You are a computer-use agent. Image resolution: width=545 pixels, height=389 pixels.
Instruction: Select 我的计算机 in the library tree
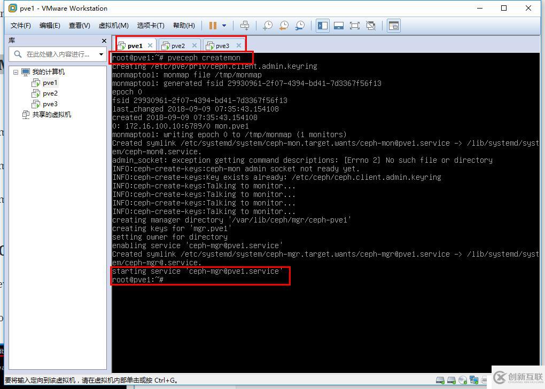(x=48, y=72)
